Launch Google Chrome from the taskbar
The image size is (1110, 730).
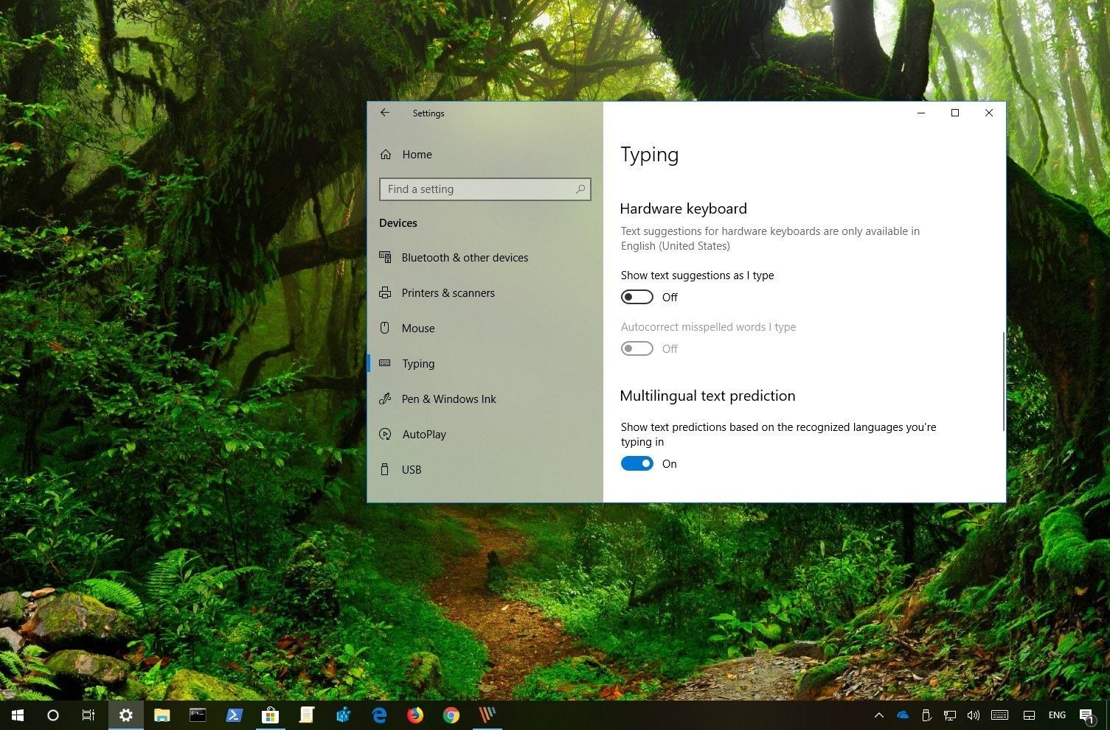[x=451, y=715]
